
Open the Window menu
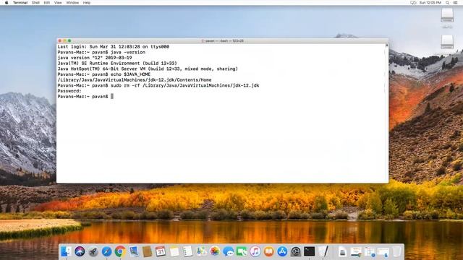pyautogui.click(x=72, y=3)
